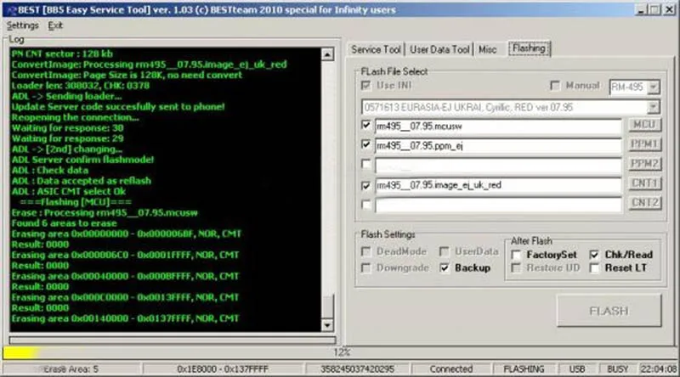Click the PPM2 file button

click(644, 164)
